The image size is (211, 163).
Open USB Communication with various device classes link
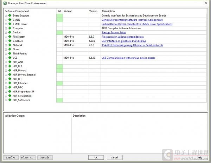point(128,58)
